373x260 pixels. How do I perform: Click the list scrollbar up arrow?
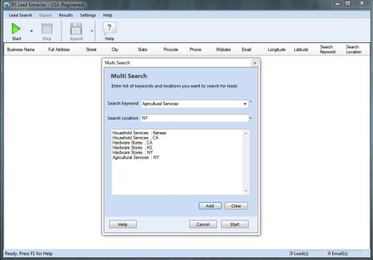[x=246, y=133]
